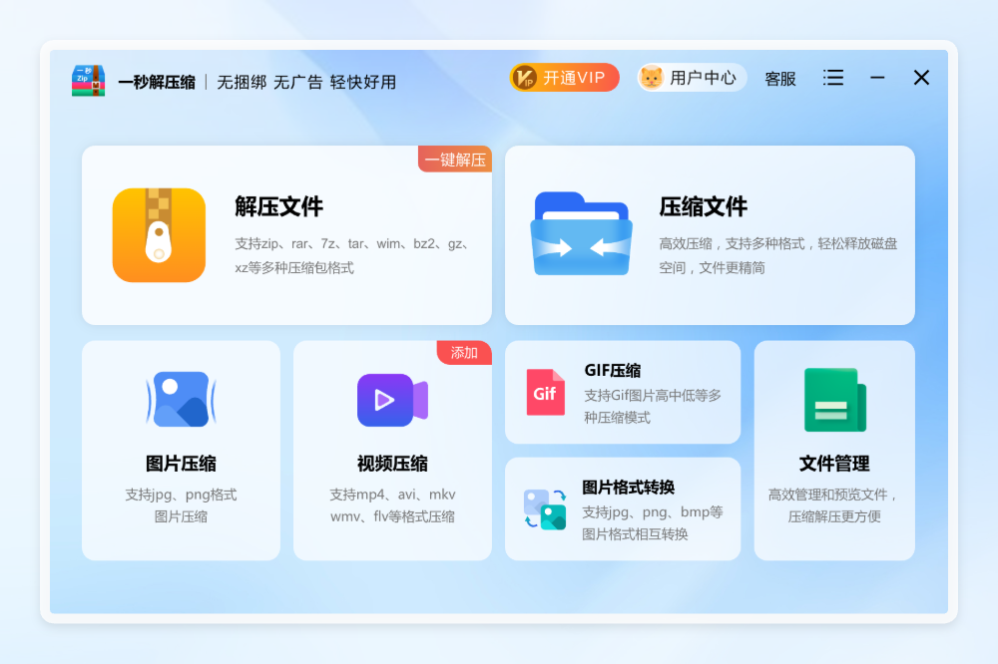Open 客服 customer service
Image resolution: width=998 pixels, height=664 pixels.
pyautogui.click(x=780, y=79)
